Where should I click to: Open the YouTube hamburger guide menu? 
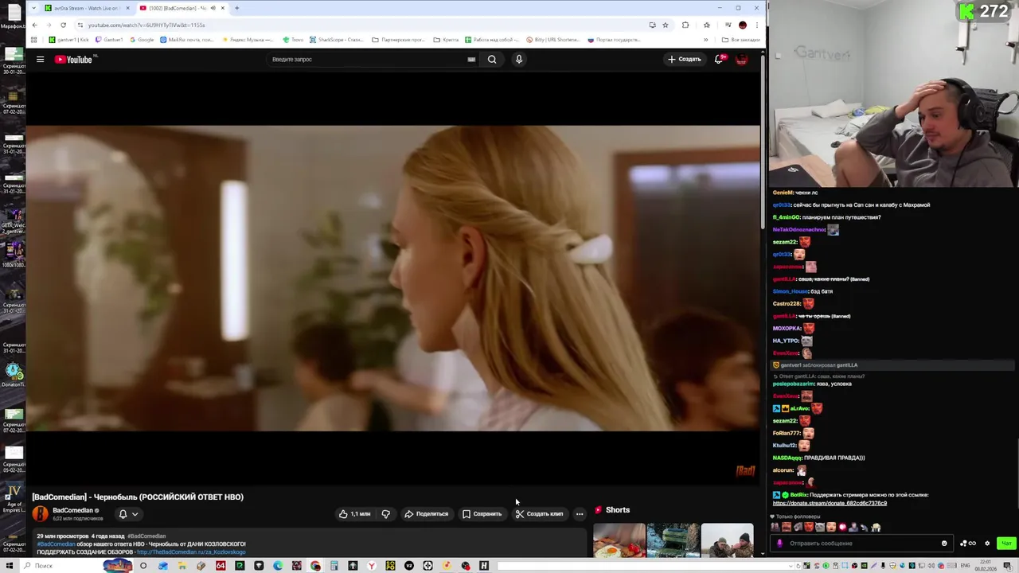tap(40, 59)
